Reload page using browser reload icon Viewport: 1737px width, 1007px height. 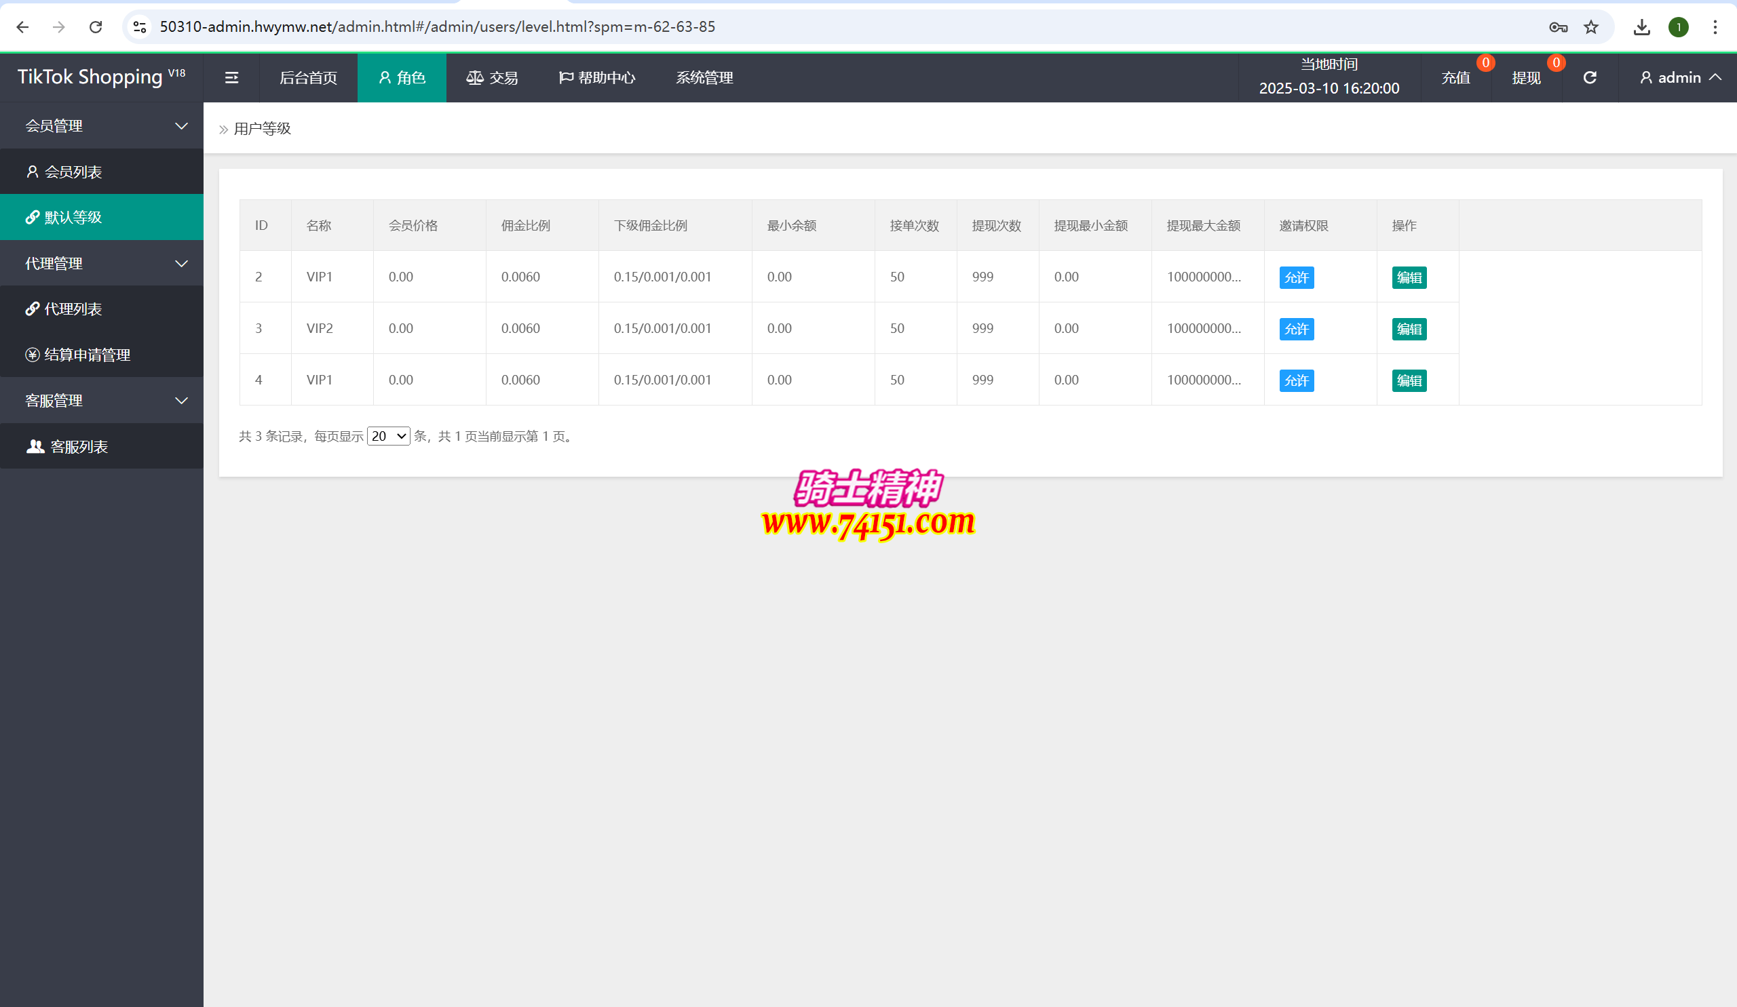pos(96,27)
